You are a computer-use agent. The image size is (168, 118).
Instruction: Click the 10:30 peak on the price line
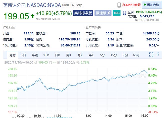point(39,78)
